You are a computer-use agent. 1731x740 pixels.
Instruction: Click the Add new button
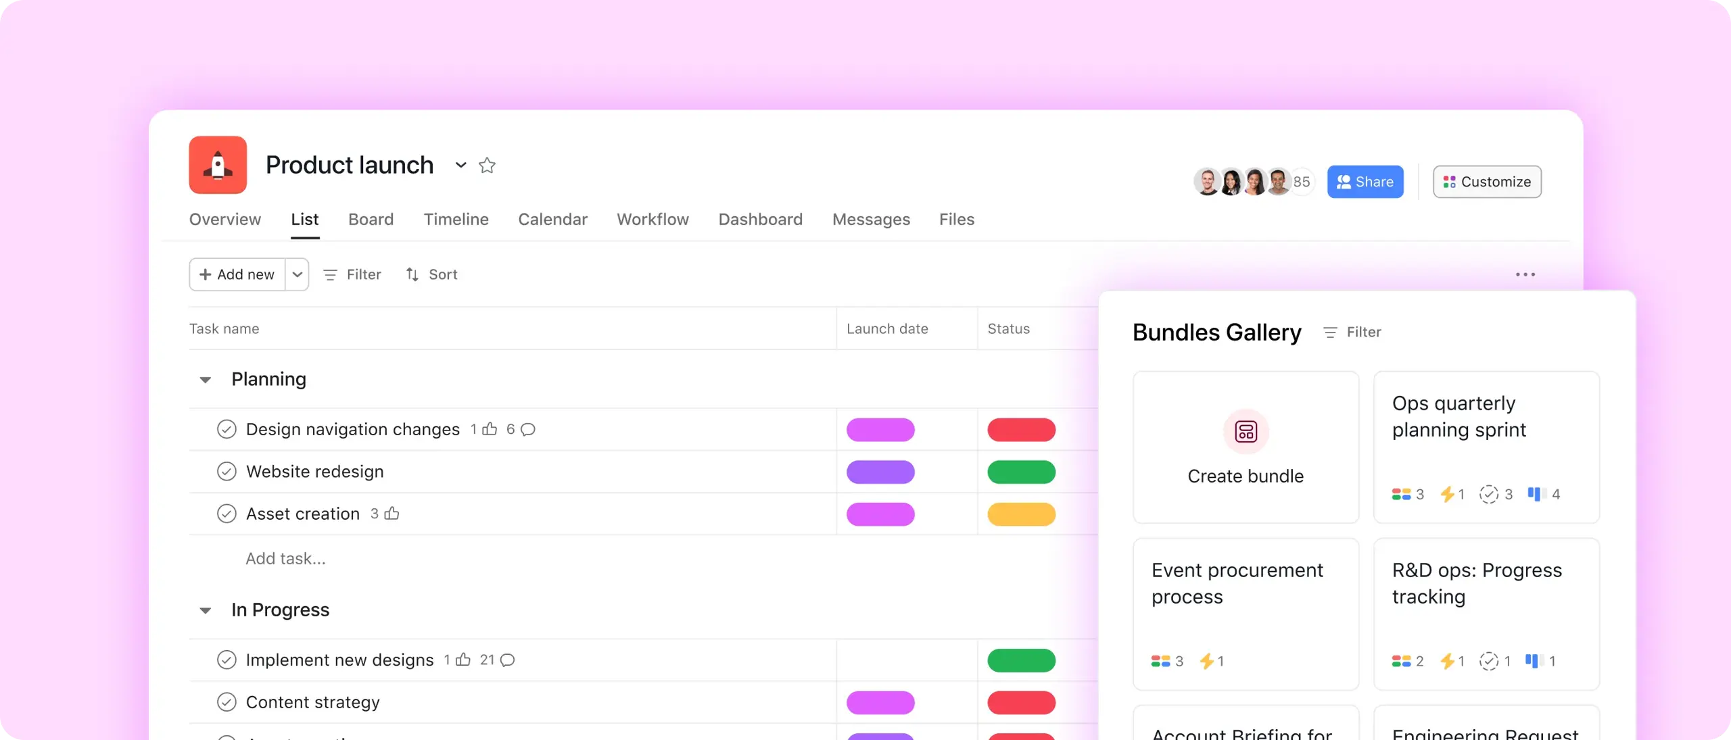click(237, 274)
